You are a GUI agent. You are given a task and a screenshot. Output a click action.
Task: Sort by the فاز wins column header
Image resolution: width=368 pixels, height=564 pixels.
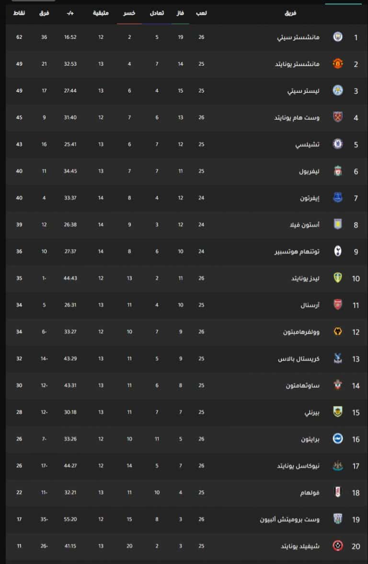[180, 13]
